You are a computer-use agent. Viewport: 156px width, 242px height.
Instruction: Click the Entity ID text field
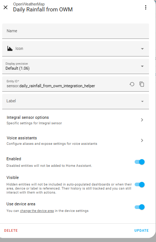click(65, 84)
